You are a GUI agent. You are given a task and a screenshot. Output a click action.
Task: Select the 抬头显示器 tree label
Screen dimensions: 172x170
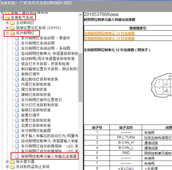pos(25,161)
